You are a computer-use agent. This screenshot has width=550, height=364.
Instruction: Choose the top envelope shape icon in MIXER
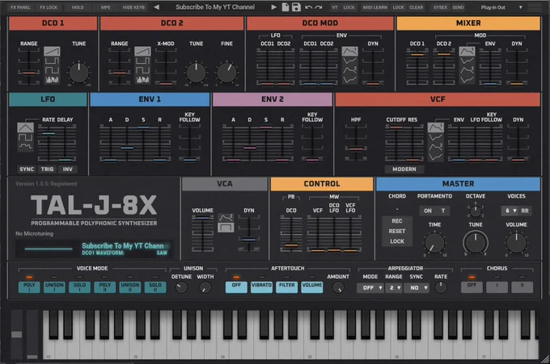[x=467, y=52]
